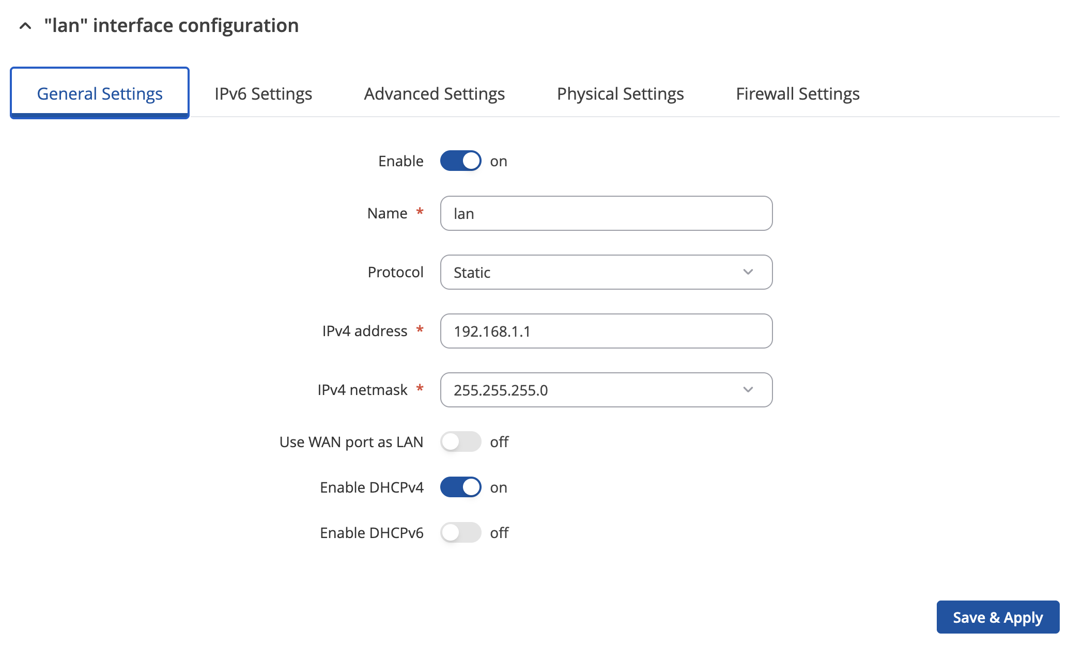The width and height of the screenshot is (1083, 663).
Task: Go to the Physical Settings tab
Action: pyautogui.click(x=620, y=93)
